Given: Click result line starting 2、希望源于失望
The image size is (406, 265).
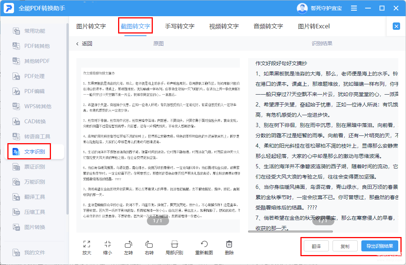Looking at the screenshot, I should click(x=327, y=105).
